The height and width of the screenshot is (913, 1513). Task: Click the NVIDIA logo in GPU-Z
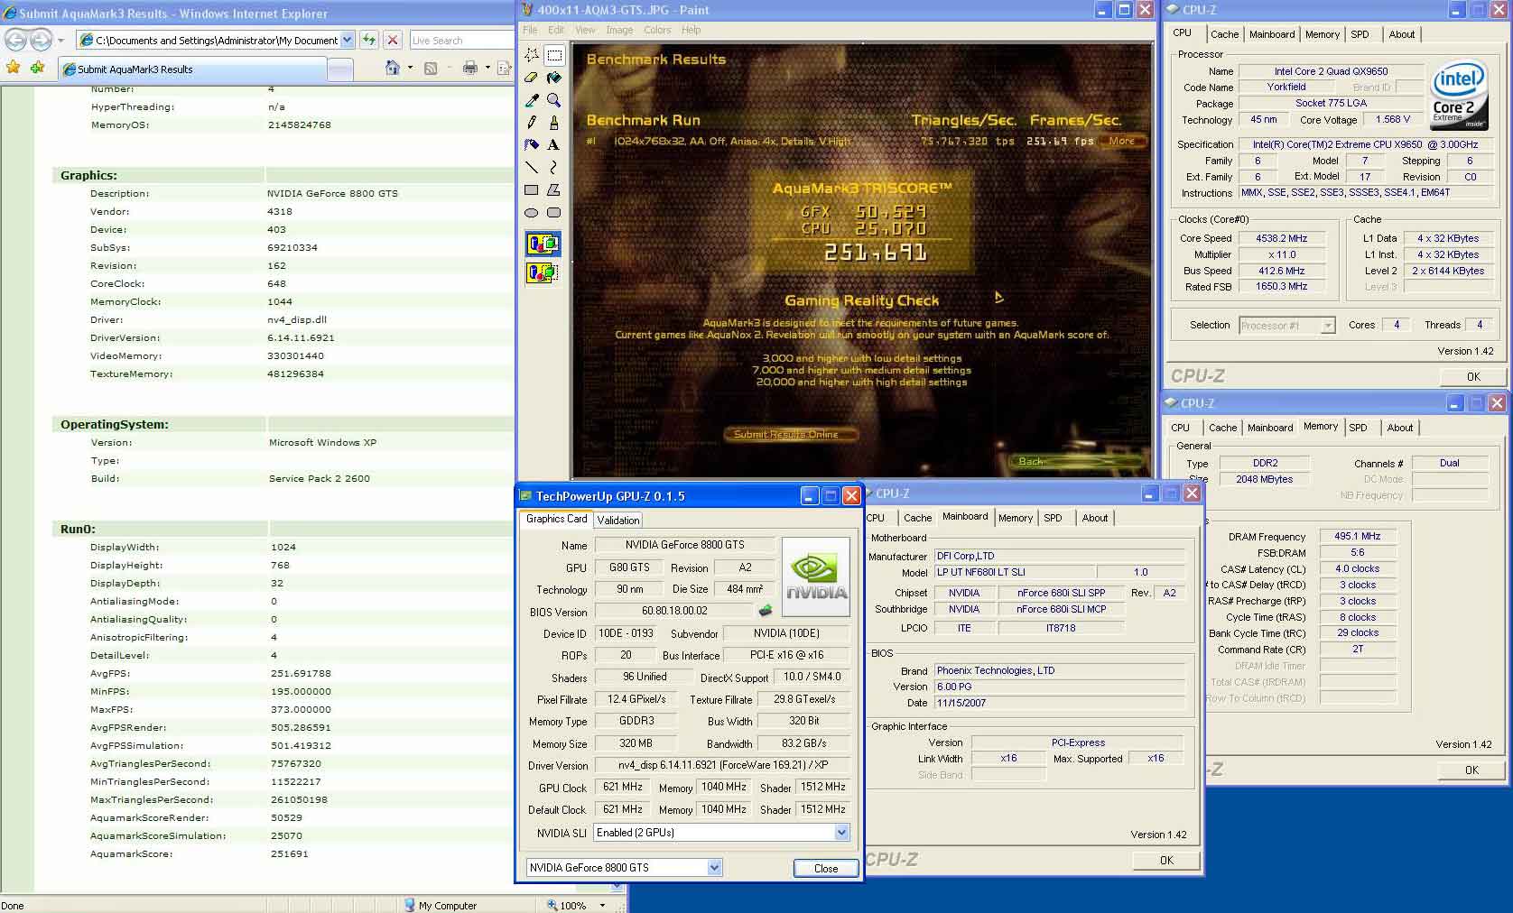click(816, 576)
